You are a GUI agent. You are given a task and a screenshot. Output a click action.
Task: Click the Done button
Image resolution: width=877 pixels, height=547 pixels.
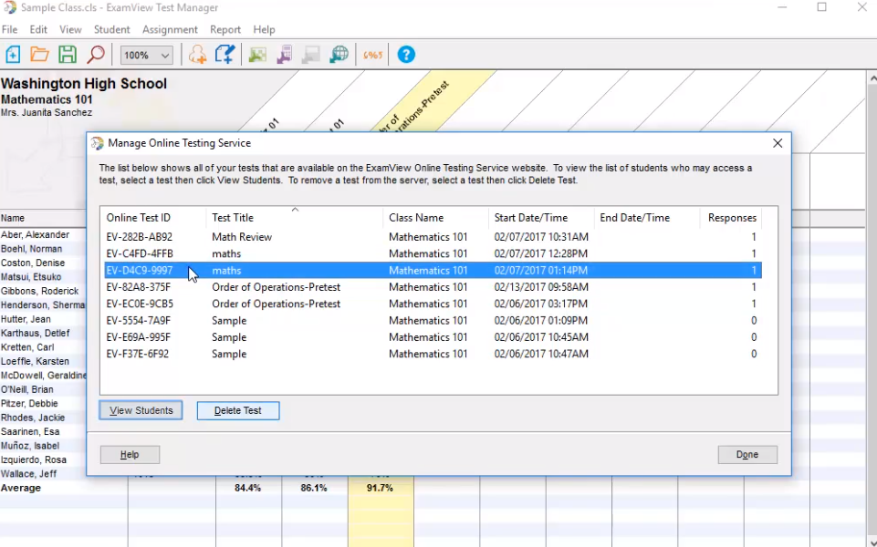click(x=746, y=454)
